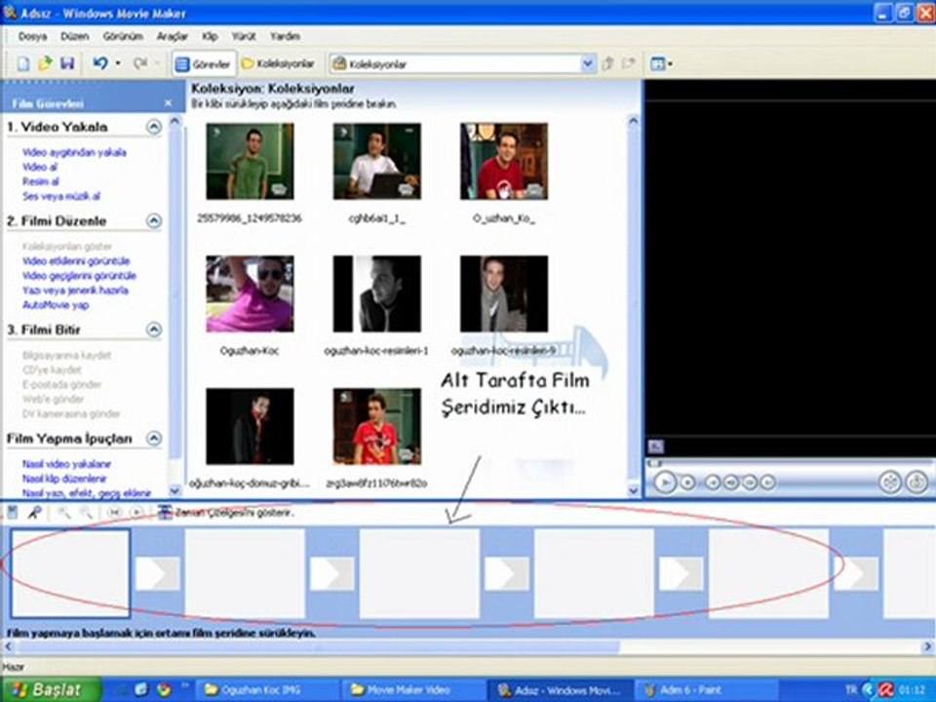Collapse the Film Yapma İpuçları section
Image resolution: width=936 pixels, height=702 pixels.
click(x=154, y=439)
